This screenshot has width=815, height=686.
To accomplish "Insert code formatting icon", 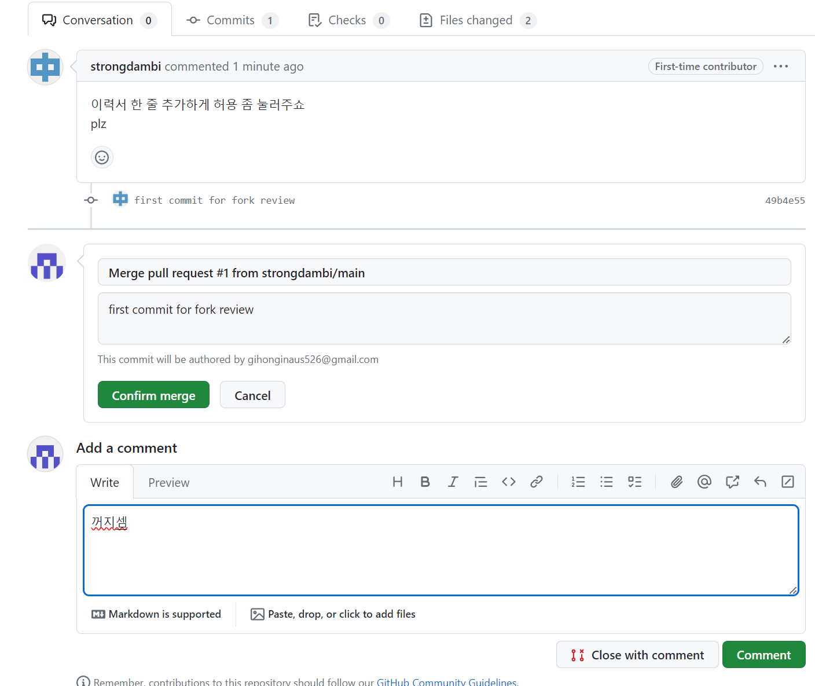I will pos(509,482).
